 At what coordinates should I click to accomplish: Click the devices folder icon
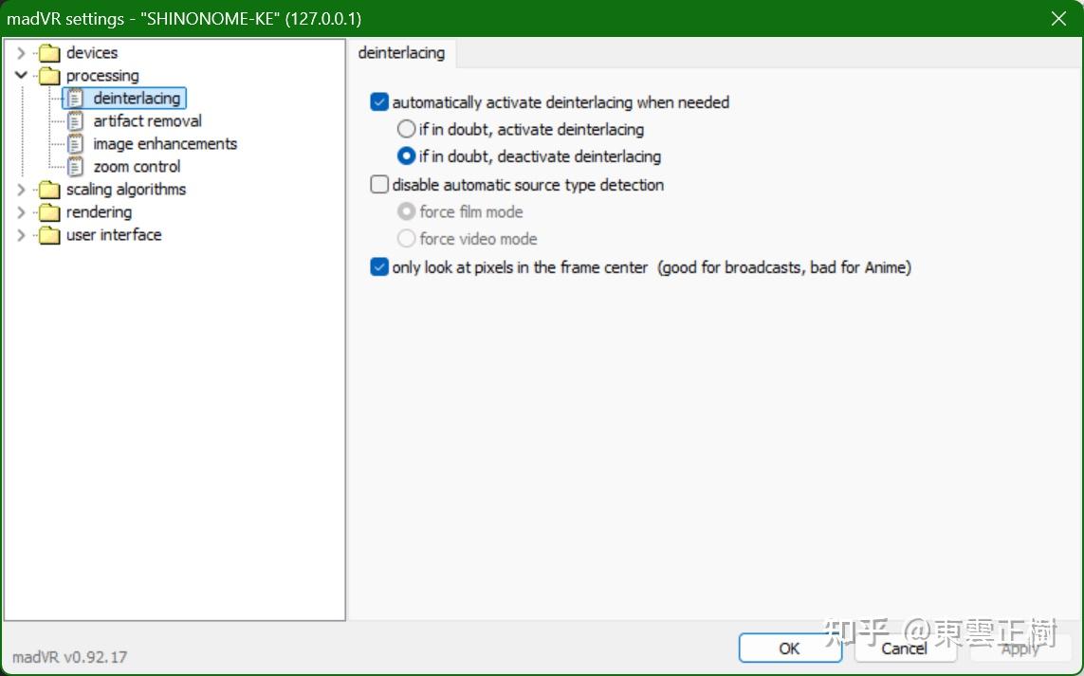49,53
